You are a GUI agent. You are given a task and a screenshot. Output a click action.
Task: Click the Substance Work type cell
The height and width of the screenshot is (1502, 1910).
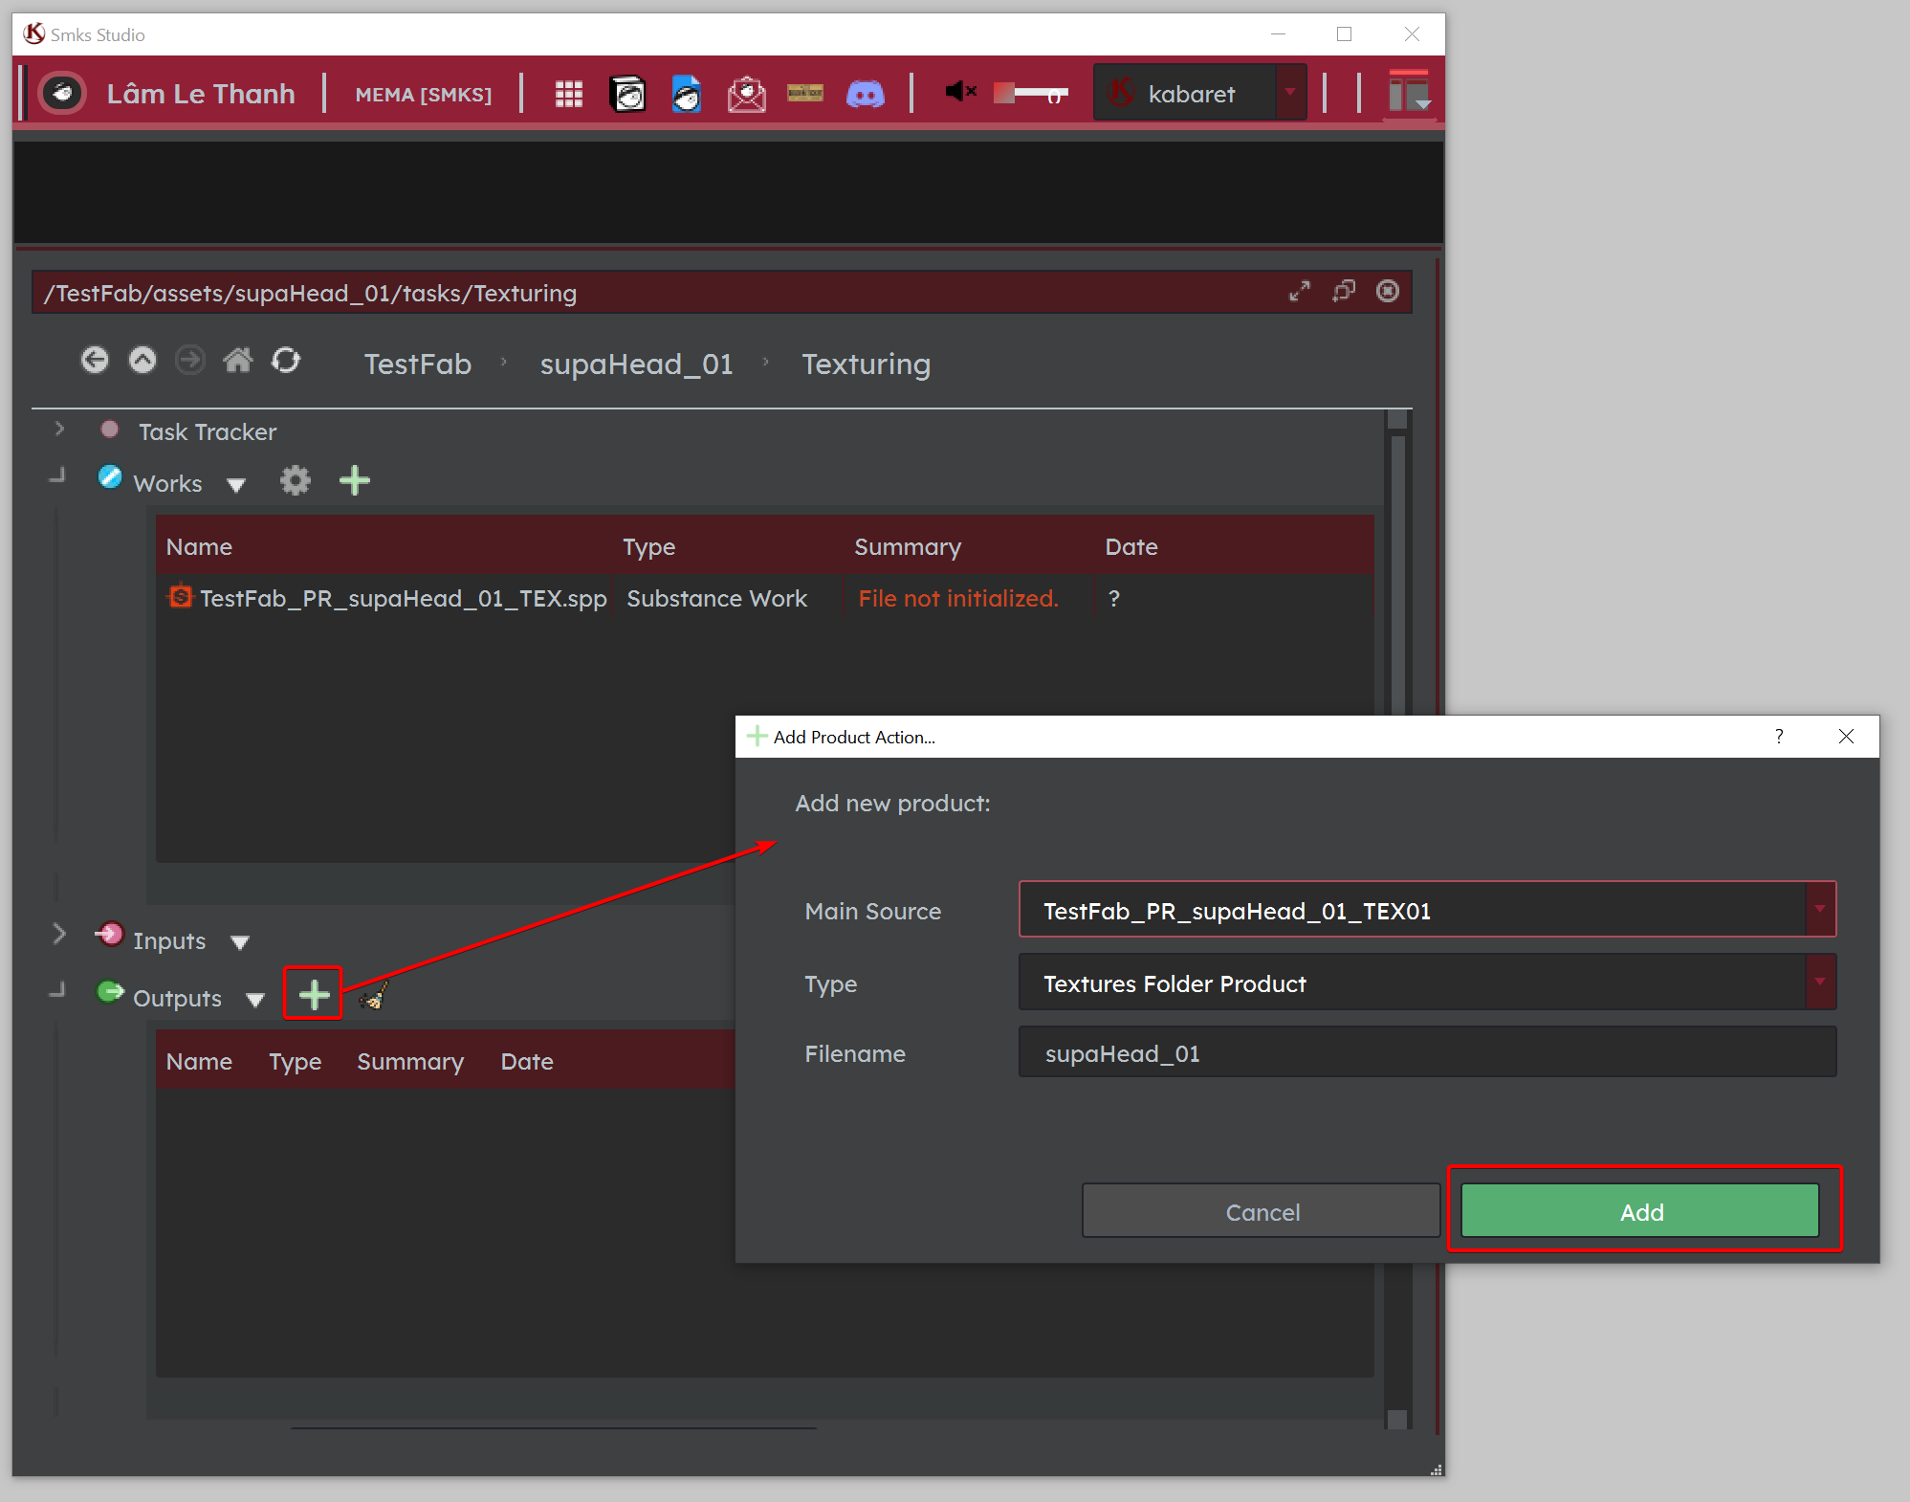(x=717, y=598)
